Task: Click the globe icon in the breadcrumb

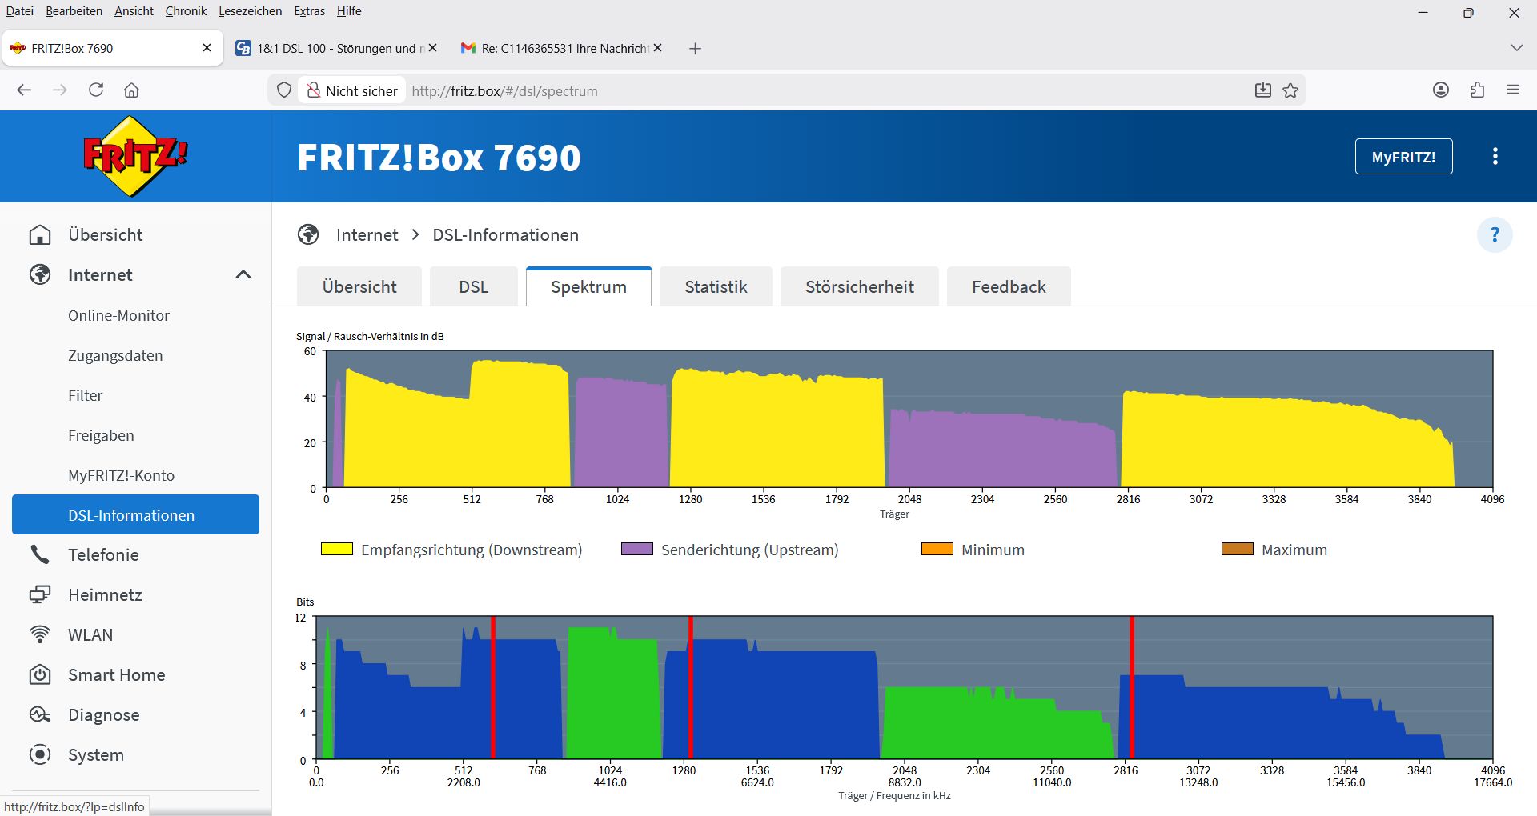Action: (308, 235)
